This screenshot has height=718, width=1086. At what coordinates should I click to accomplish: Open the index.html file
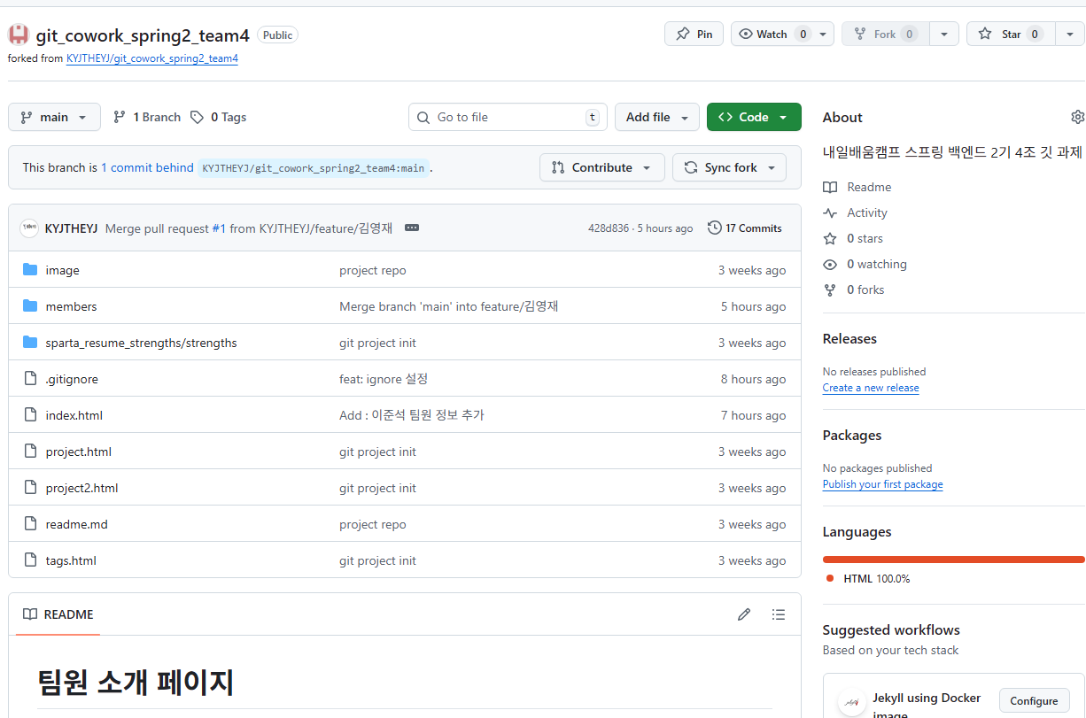click(x=74, y=415)
